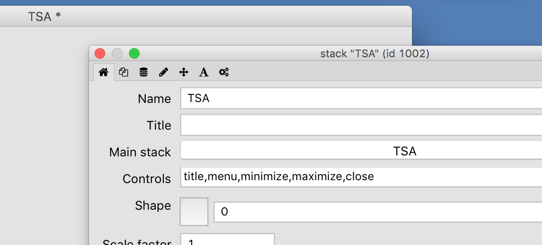The image size is (542, 245).
Task: Open the four-arrow position tab
Action: 184,72
